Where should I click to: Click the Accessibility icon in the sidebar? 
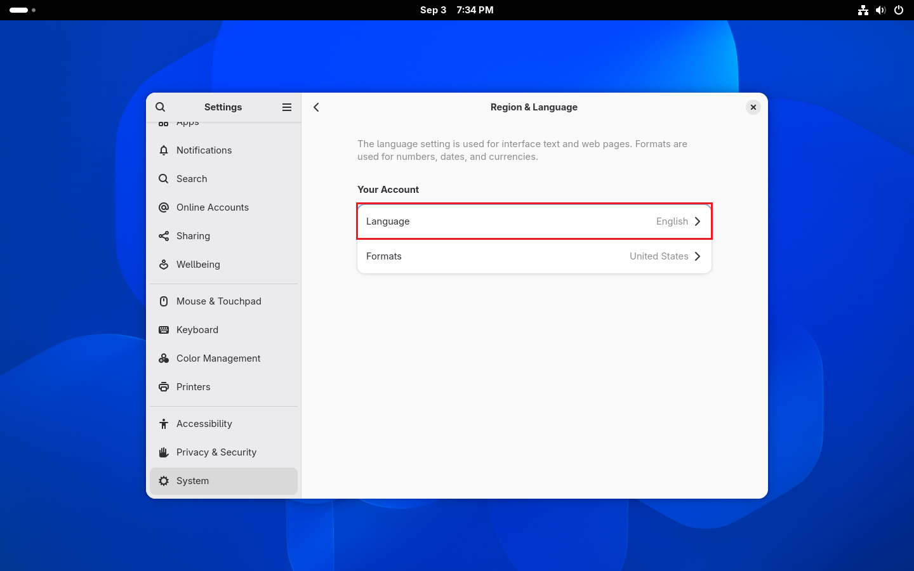[164, 424]
